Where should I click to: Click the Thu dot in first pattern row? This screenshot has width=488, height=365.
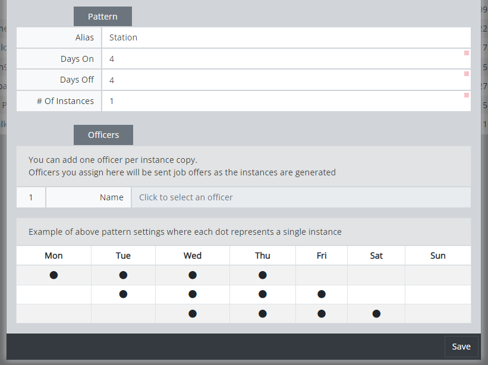click(263, 275)
